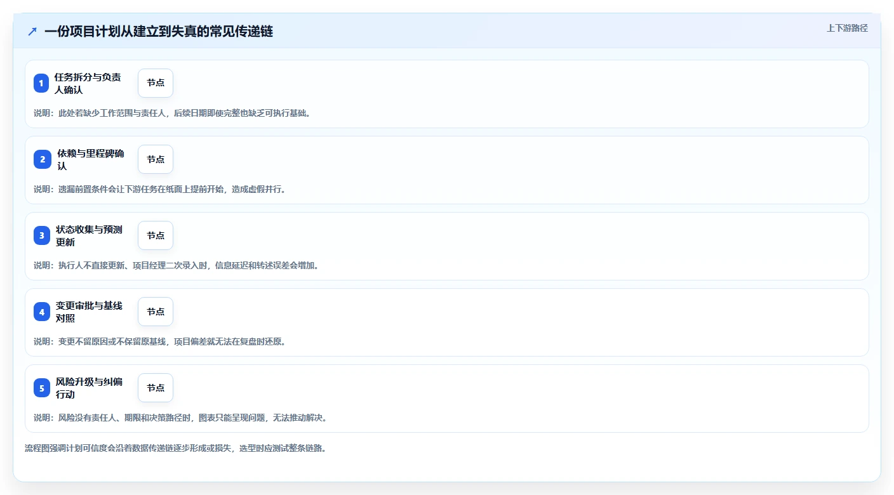Viewport: 894px width, 495px height.
Task: Click 节点 button beside 变更审批与基线对照
Action: [156, 312]
